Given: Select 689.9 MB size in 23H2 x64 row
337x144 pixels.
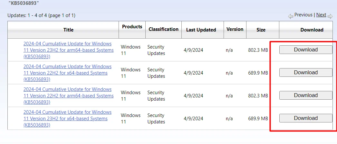Looking at the screenshot, I should pos(258,119).
